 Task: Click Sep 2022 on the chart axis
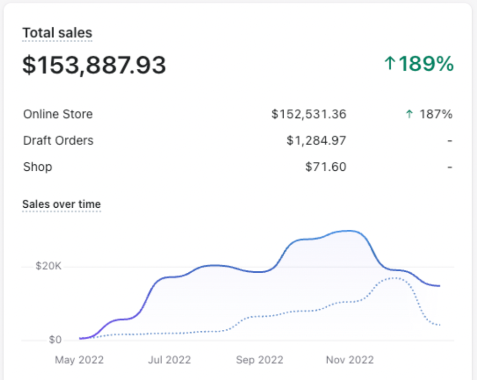[259, 360]
